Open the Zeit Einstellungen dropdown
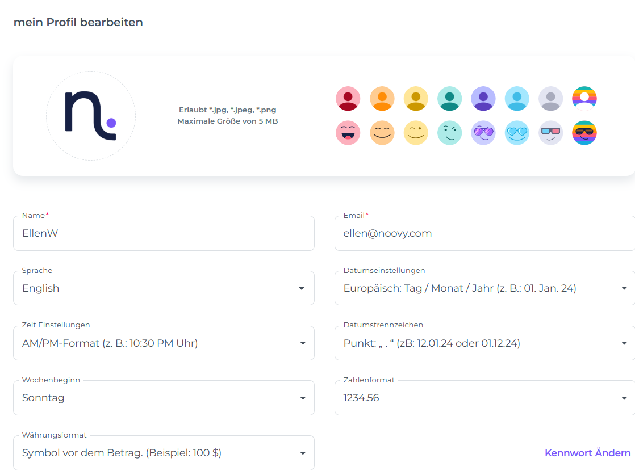The height and width of the screenshot is (471, 635). pyautogui.click(x=164, y=343)
